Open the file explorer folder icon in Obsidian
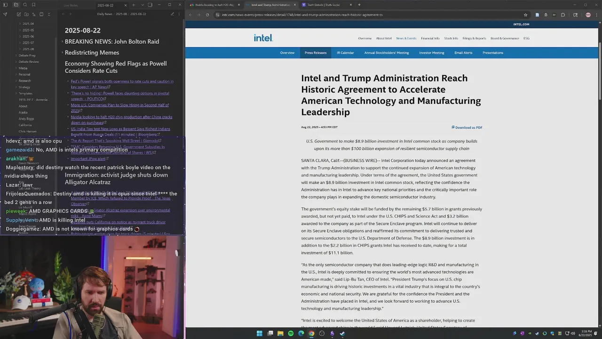Image resolution: width=602 pixels, height=339 pixels. (16, 5)
